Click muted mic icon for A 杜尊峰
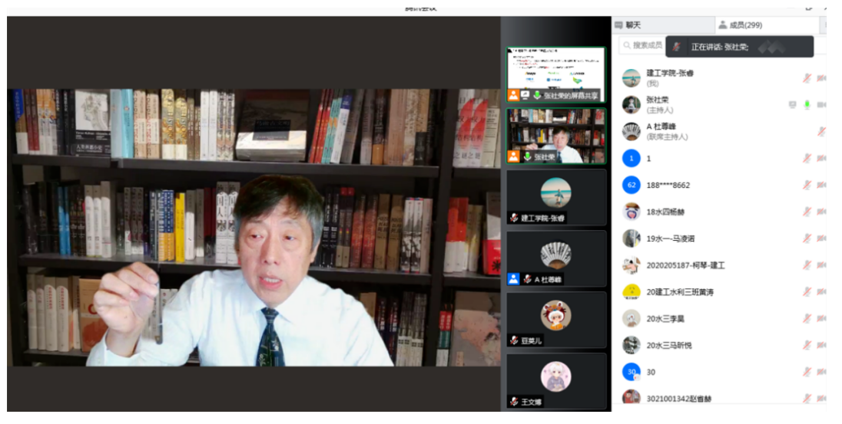Screen dimensions: 842x424 [x=821, y=131]
